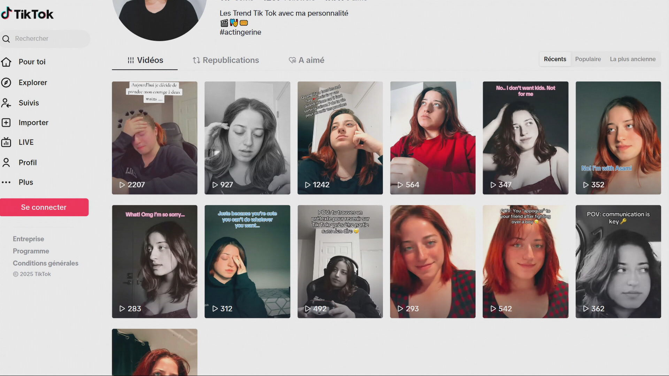This screenshot has height=376, width=669.
Task: Switch to the Vidéos tab
Action: coord(145,60)
